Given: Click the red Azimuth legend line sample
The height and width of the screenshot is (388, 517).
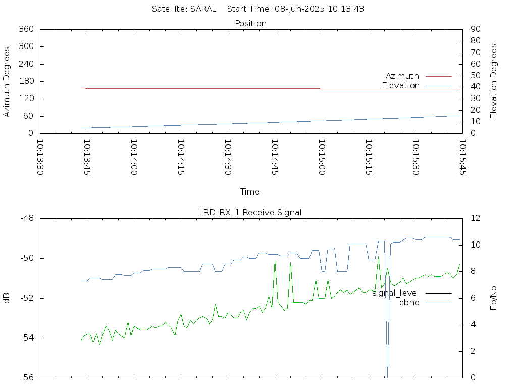Looking at the screenshot, I should 439,77.
